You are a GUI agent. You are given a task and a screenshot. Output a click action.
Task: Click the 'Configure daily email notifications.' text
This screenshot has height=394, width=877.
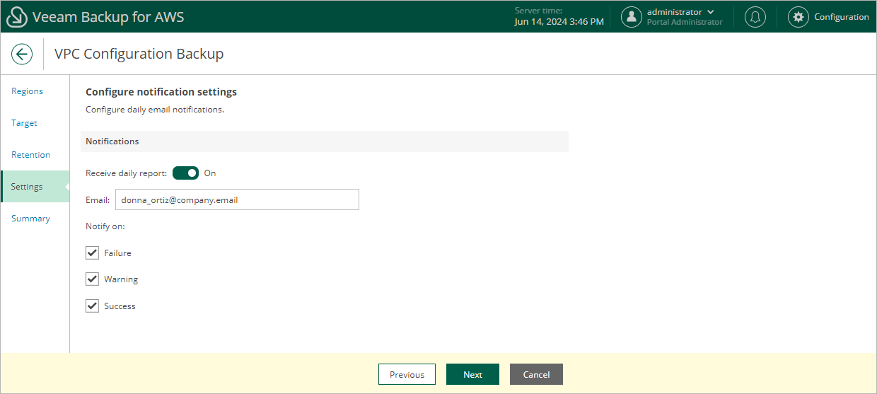155,110
